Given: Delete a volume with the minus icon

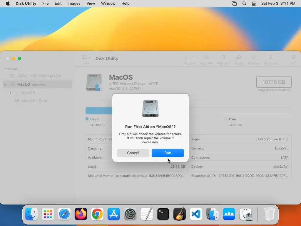Looking at the screenshot, I should click(193, 57).
